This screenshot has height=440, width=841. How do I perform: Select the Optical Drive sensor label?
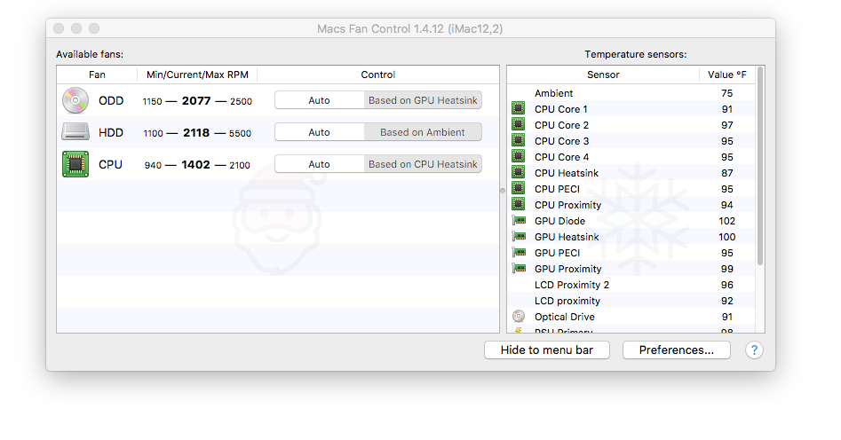565,317
